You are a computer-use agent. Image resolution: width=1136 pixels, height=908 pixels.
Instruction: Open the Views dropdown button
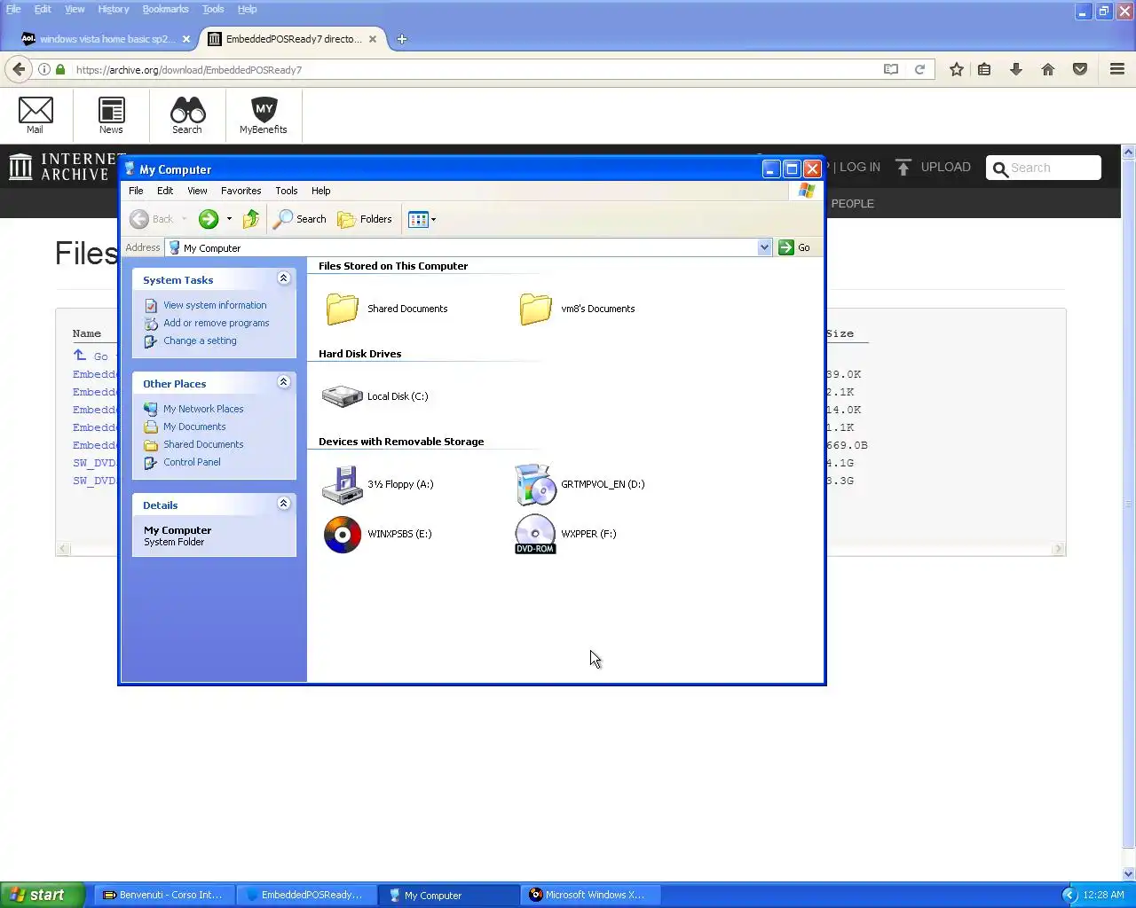click(422, 219)
